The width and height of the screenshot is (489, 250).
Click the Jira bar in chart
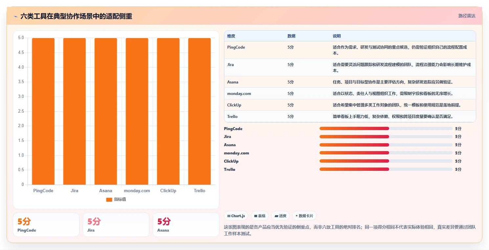(x=75, y=111)
